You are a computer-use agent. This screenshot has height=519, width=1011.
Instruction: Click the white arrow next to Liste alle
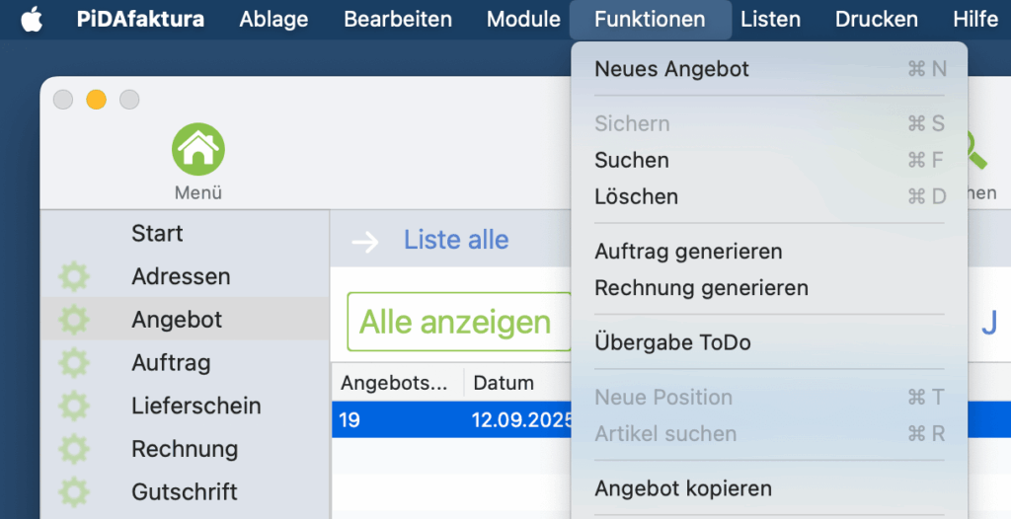click(365, 241)
